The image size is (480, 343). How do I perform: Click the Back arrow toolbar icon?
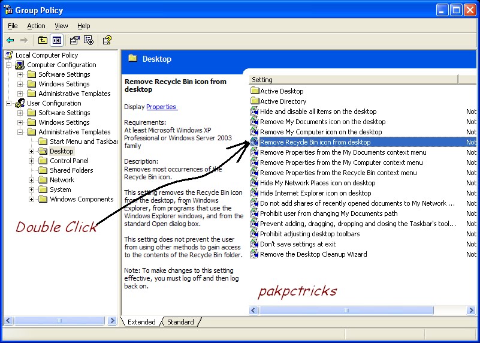pos(10,40)
